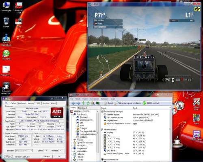Image resolution: width=203 pixels, height=162 pixels.
Task: Select Hálózat in the AIDA64 tree
Action: (x=78, y=157)
